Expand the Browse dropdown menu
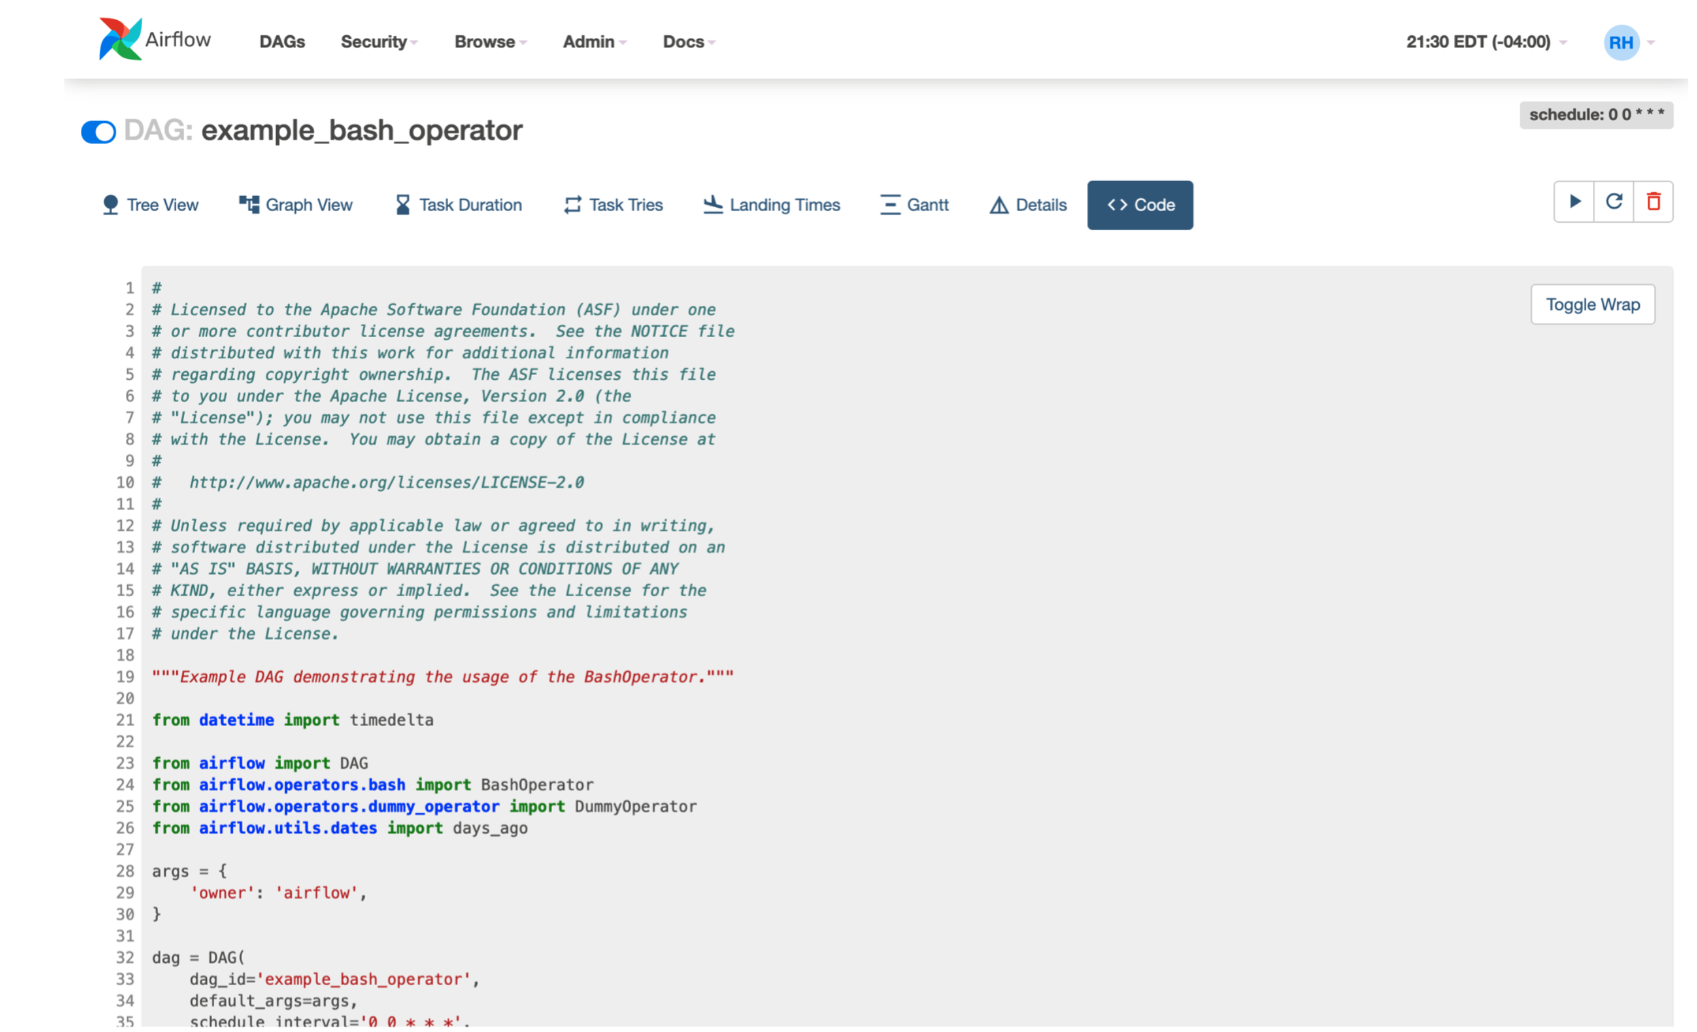The image size is (1697, 1032). coord(490,42)
